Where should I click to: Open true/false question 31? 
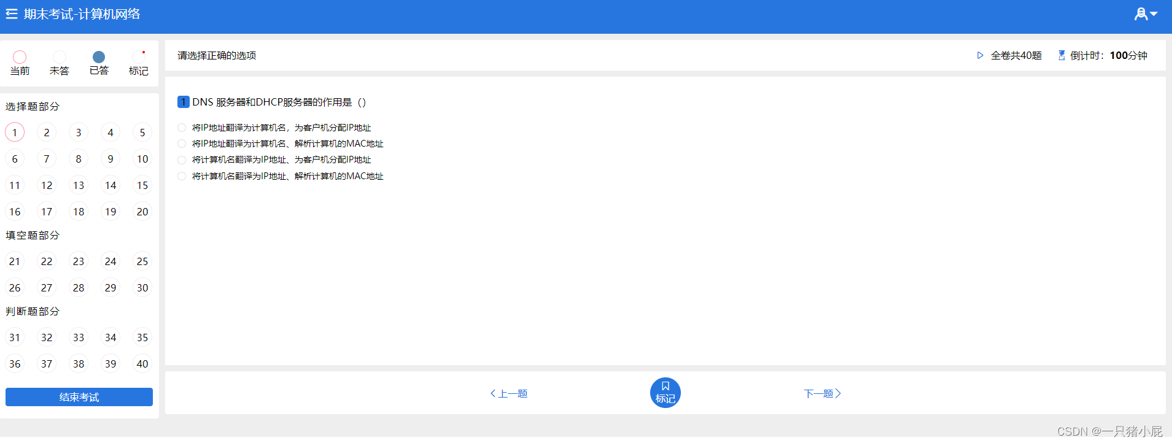tap(15, 337)
